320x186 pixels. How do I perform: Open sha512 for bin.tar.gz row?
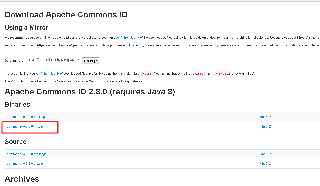point(266,117)
